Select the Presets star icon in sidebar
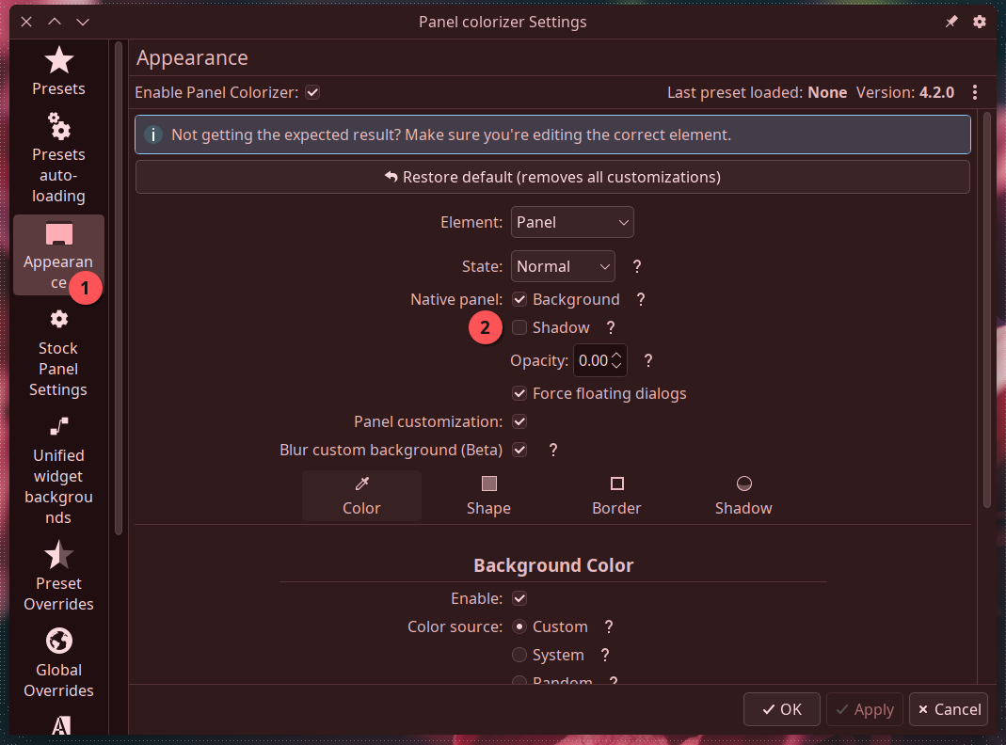Image resolution: width=1006 pixels, height=745 pixels. pyautogui.click(x=58, y=58)
